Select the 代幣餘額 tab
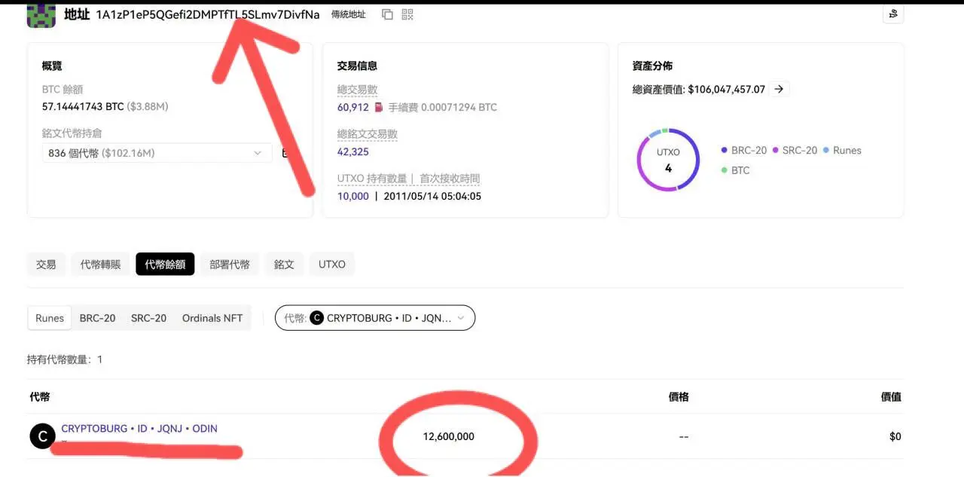 [x=165, y=264]
